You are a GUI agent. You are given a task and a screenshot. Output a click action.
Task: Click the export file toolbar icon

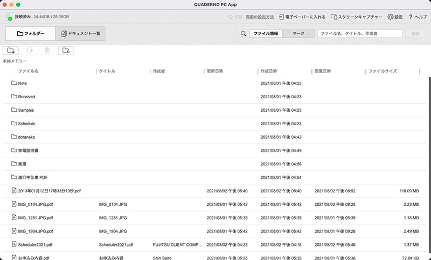click(x=30, y=50)
